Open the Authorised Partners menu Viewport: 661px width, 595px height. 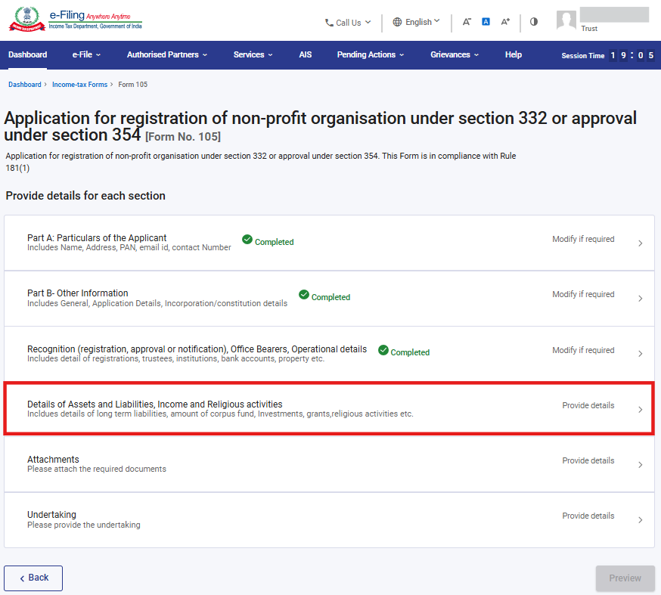(x=166, y=54)
